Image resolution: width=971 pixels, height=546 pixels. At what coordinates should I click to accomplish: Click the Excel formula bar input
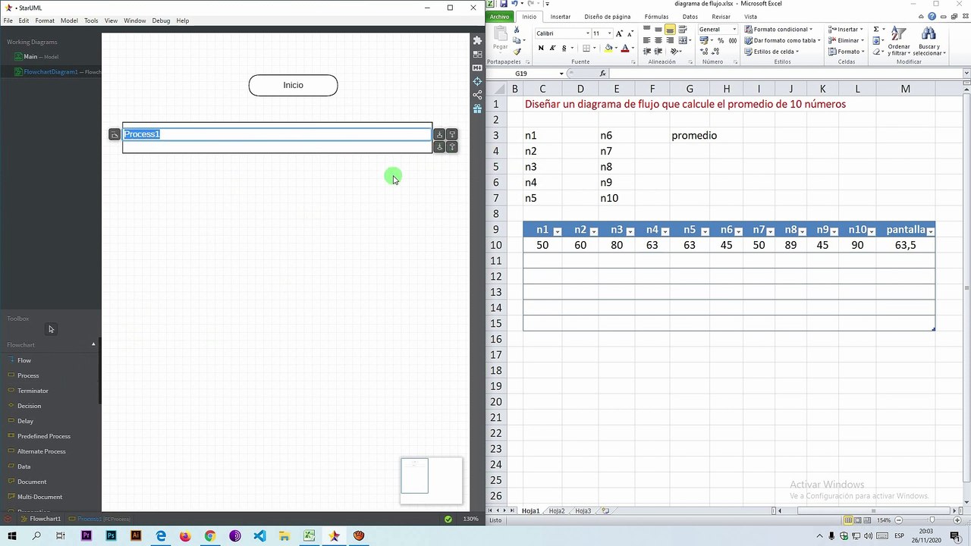pyautogui.click(x=785, y=74)
